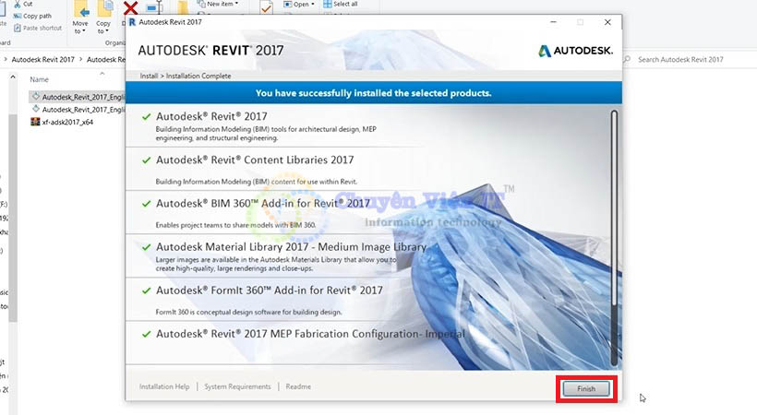Viewport: 757px width, 415px height.
Task: Click Select all in the Explorer ribbon
Action: [x=341, y=4]
